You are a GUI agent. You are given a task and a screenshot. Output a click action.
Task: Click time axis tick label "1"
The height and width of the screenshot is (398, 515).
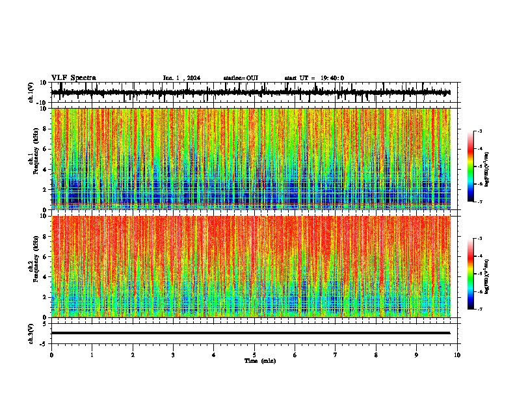(92, 355)
